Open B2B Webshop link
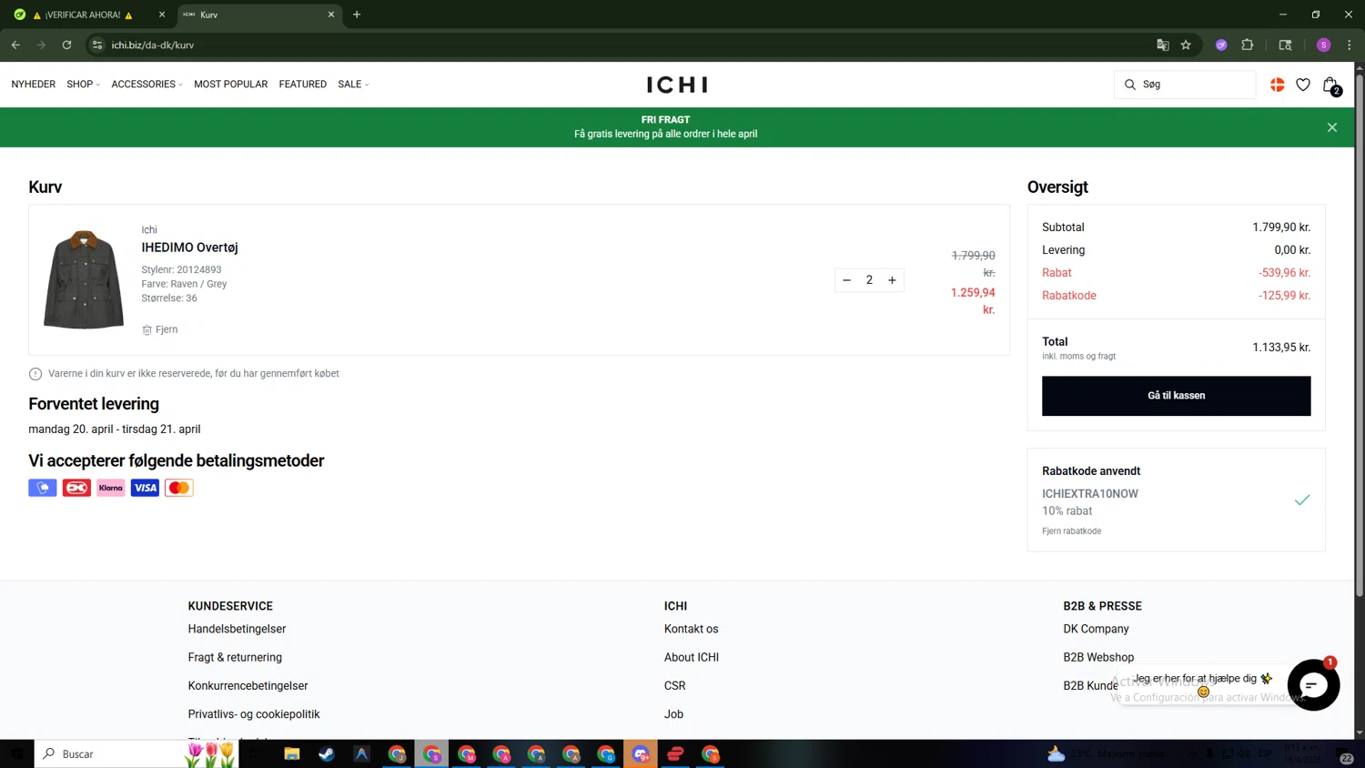Screen dimensions: 1365x768 click(1098, 657)
